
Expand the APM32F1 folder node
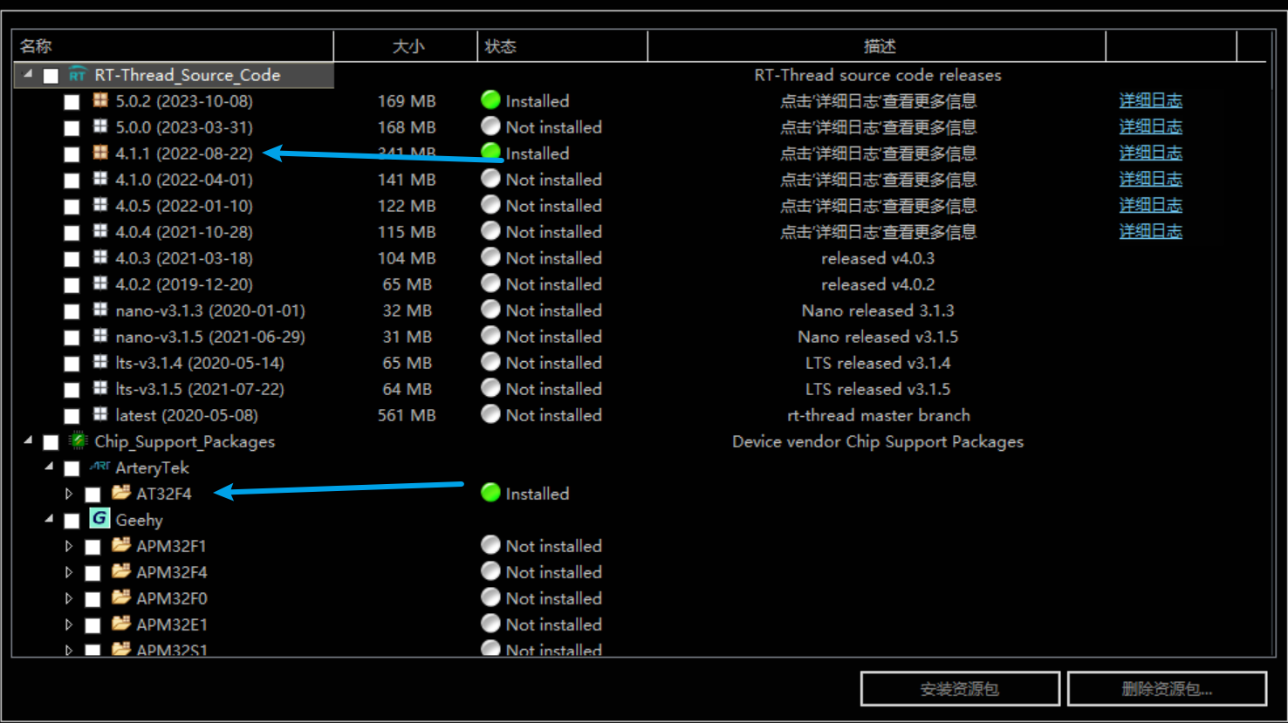click(69, 546)
